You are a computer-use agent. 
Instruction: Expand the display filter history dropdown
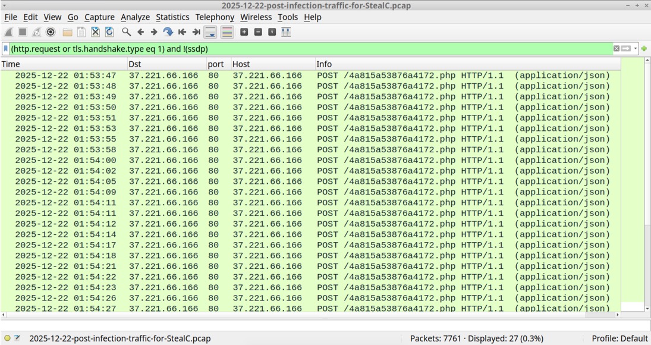(636, 49)
